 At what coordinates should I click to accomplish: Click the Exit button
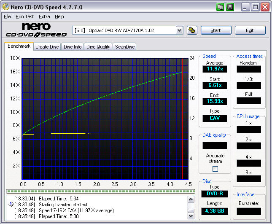click(250, 30)
